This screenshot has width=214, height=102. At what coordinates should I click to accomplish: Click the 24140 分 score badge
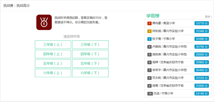202,93
